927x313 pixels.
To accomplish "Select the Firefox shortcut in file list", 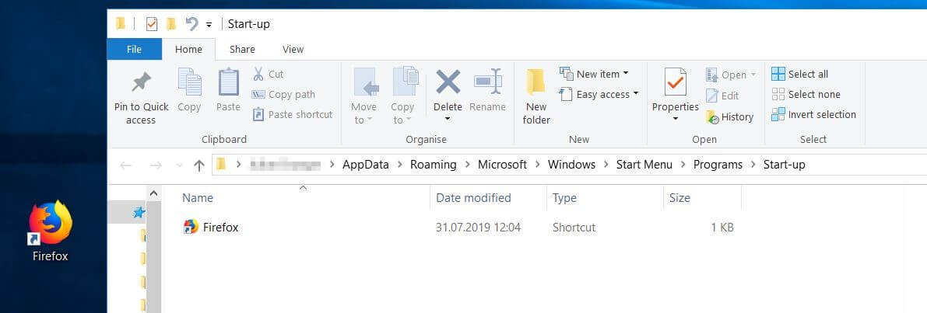I will [211, 227].
